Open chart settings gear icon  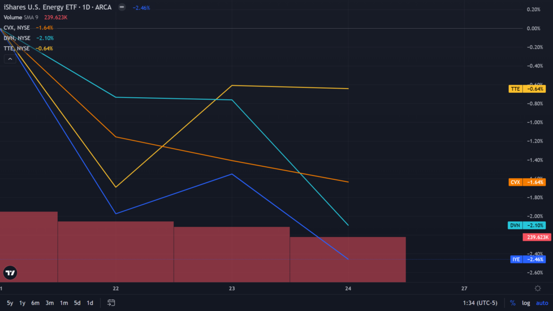(x=538, y=289)
